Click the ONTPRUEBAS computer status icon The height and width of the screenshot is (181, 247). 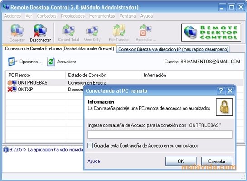coord(12,82)
